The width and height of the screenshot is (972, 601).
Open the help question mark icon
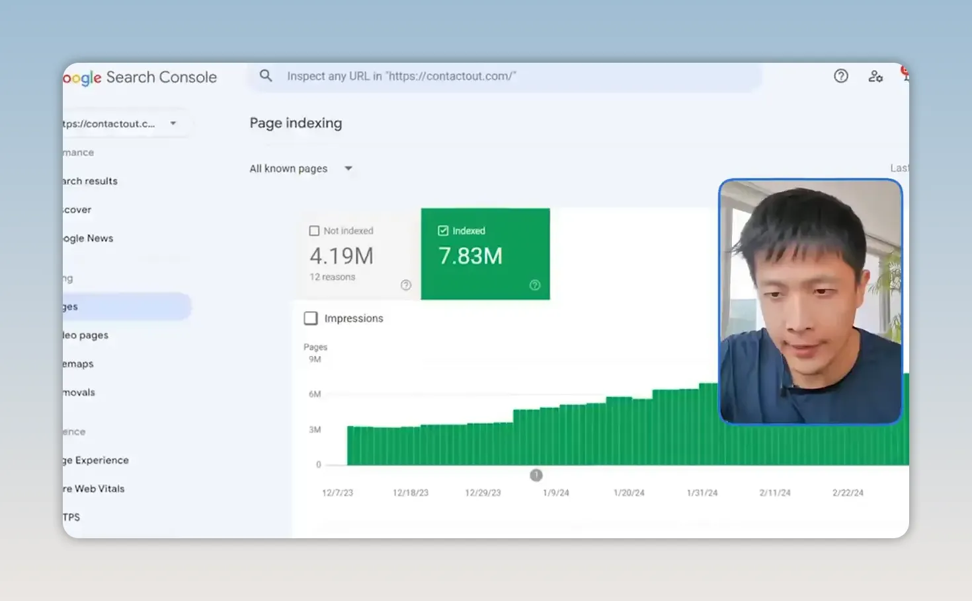(x=840, y=76)
